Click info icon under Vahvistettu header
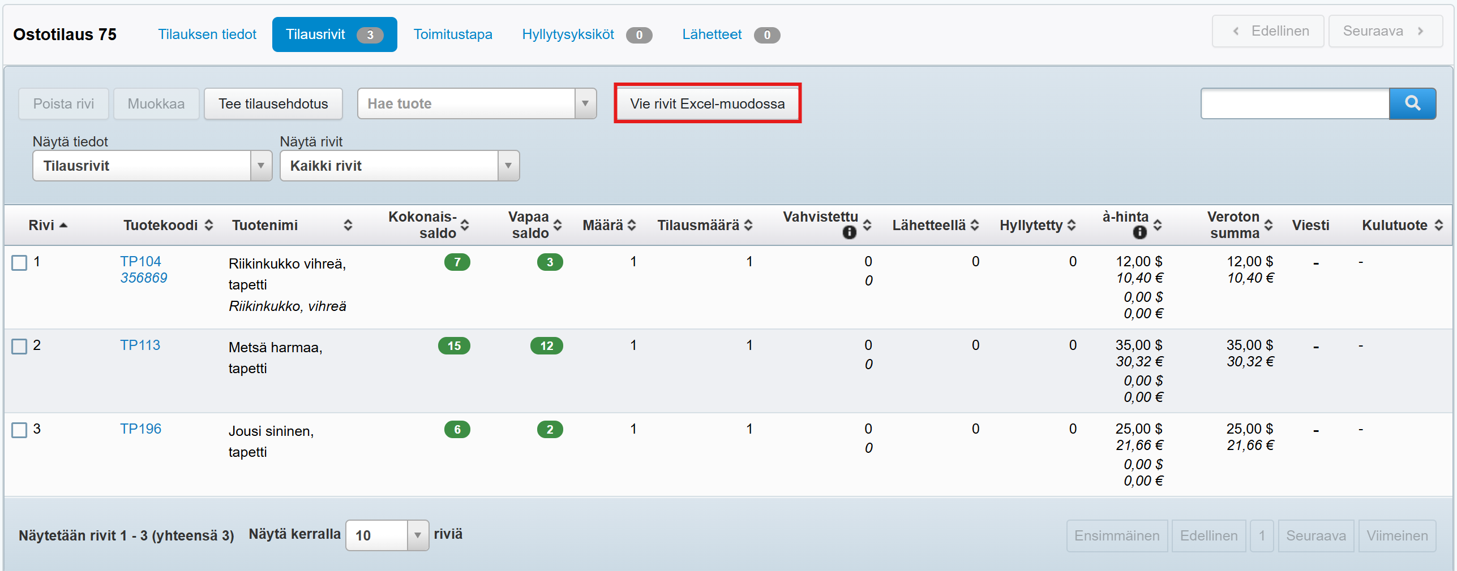The height and width of the screenshot is (571, 1457). pos(849,232)
